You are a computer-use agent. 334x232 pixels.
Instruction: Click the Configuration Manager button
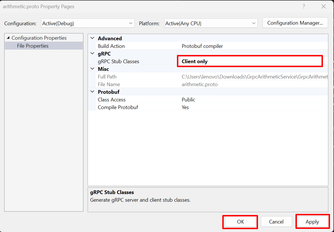click(x=295, y=23)
